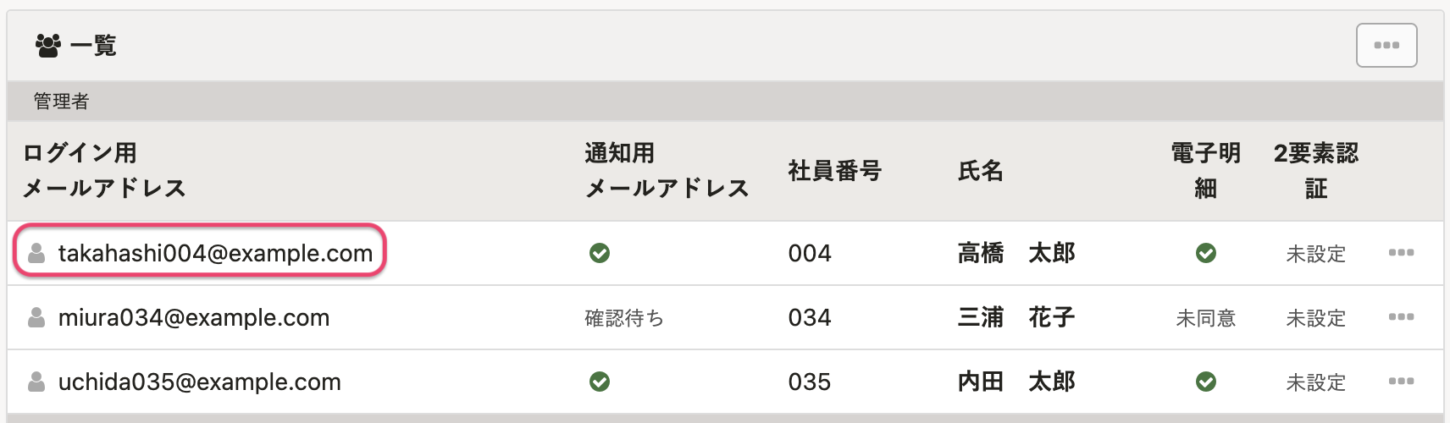Click 未設定 two-factor status for 高橋 太郎

1315,254
